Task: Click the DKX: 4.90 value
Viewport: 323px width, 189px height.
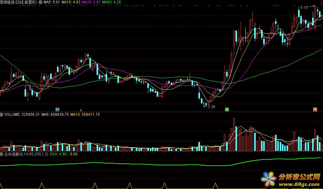Action: [x=58, y=154]
